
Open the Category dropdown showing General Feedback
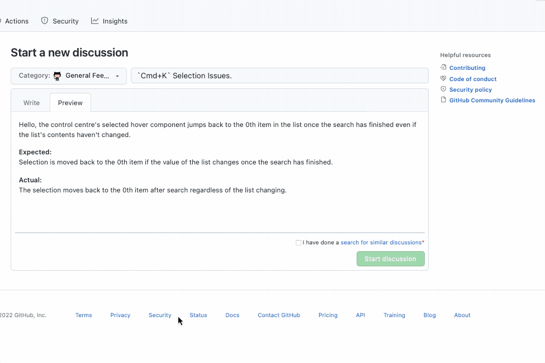68,76
